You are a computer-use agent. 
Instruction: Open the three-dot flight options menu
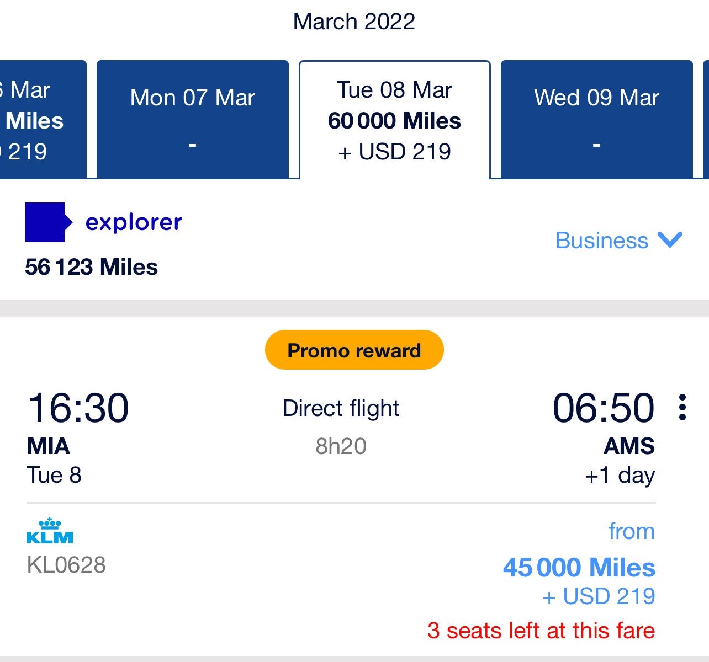tap(684, 408)
